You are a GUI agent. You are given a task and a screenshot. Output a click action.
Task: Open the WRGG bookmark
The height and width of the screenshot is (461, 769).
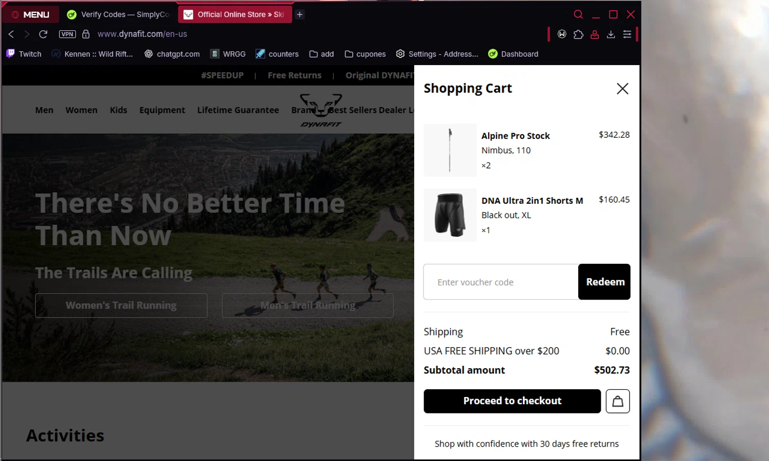coord(228,54)
